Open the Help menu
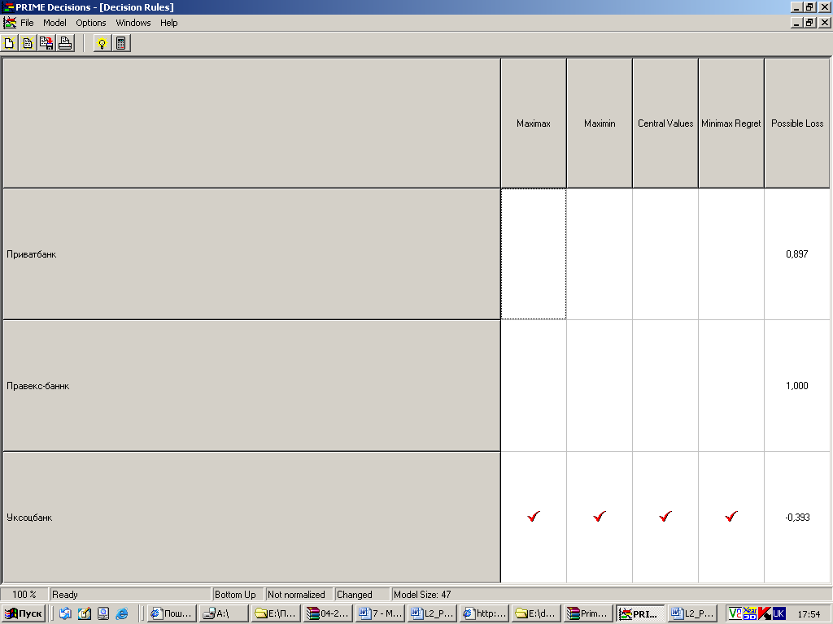Screen dimensions: 833x624 tap(169, 23)
